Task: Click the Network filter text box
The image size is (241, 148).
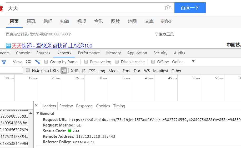Action: click(x=11, y=70)
